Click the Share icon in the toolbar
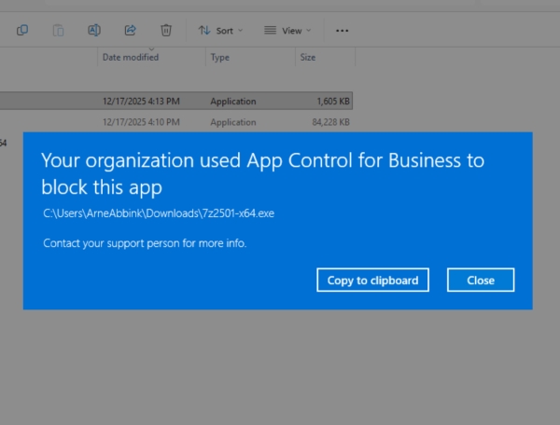Screen dimensions: 560x425 pyautogui.click(x=131, y=30)
